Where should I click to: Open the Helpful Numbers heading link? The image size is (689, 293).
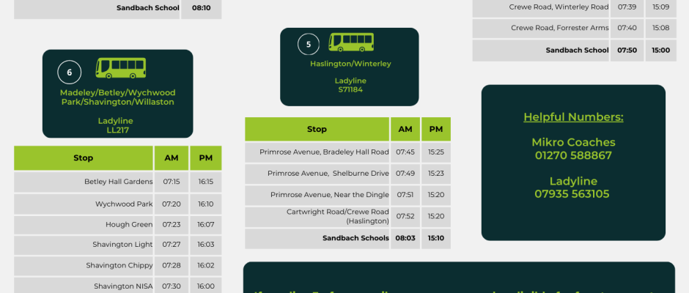click(x=573, y=117)
